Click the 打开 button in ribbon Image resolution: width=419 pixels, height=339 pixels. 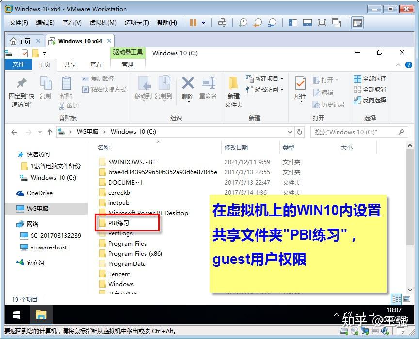(325, 80)
